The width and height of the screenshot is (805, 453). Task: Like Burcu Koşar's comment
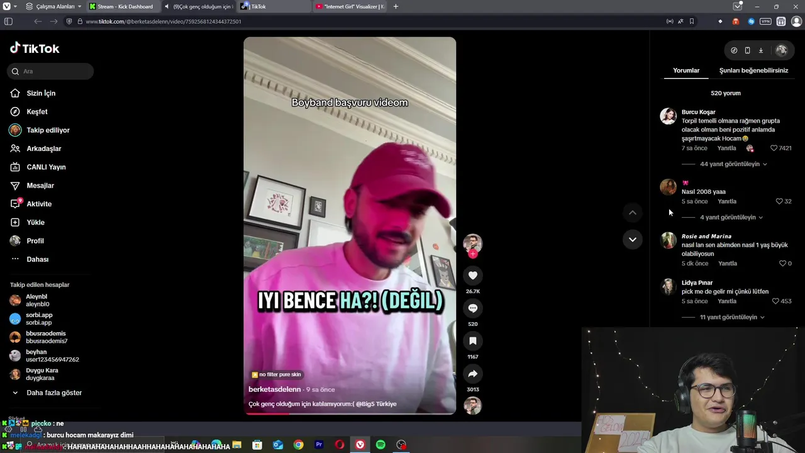click(774, 148)
